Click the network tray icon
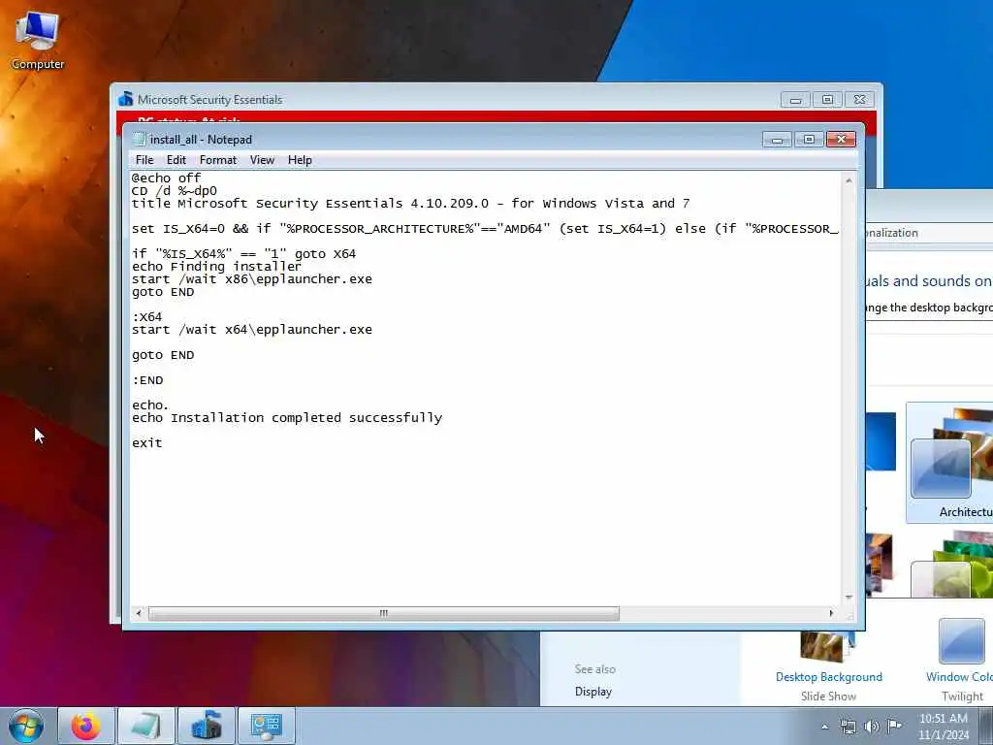 coord(848,727)
